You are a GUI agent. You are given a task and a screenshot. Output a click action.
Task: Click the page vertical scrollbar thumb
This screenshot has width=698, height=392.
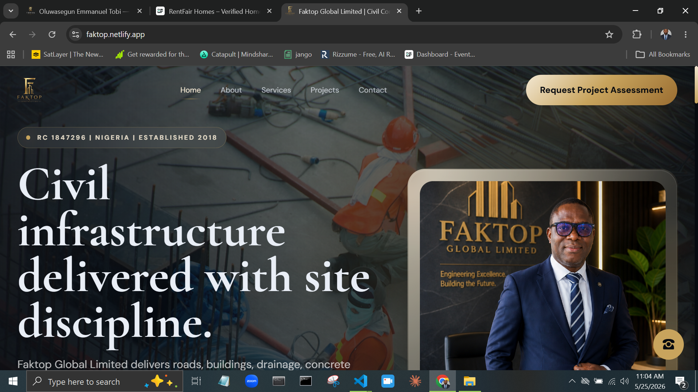[696, 85]
